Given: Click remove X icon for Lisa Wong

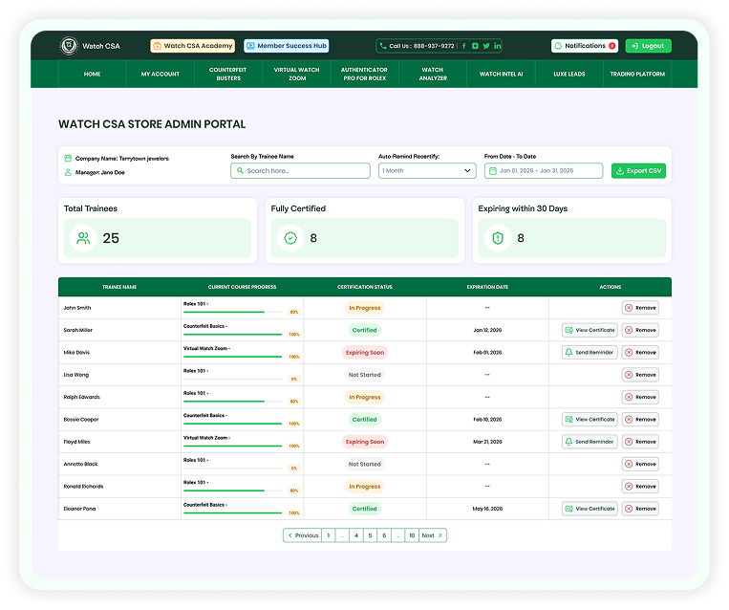Looking at the screenshot, I should pyautogui.click(x=629, y=375).
